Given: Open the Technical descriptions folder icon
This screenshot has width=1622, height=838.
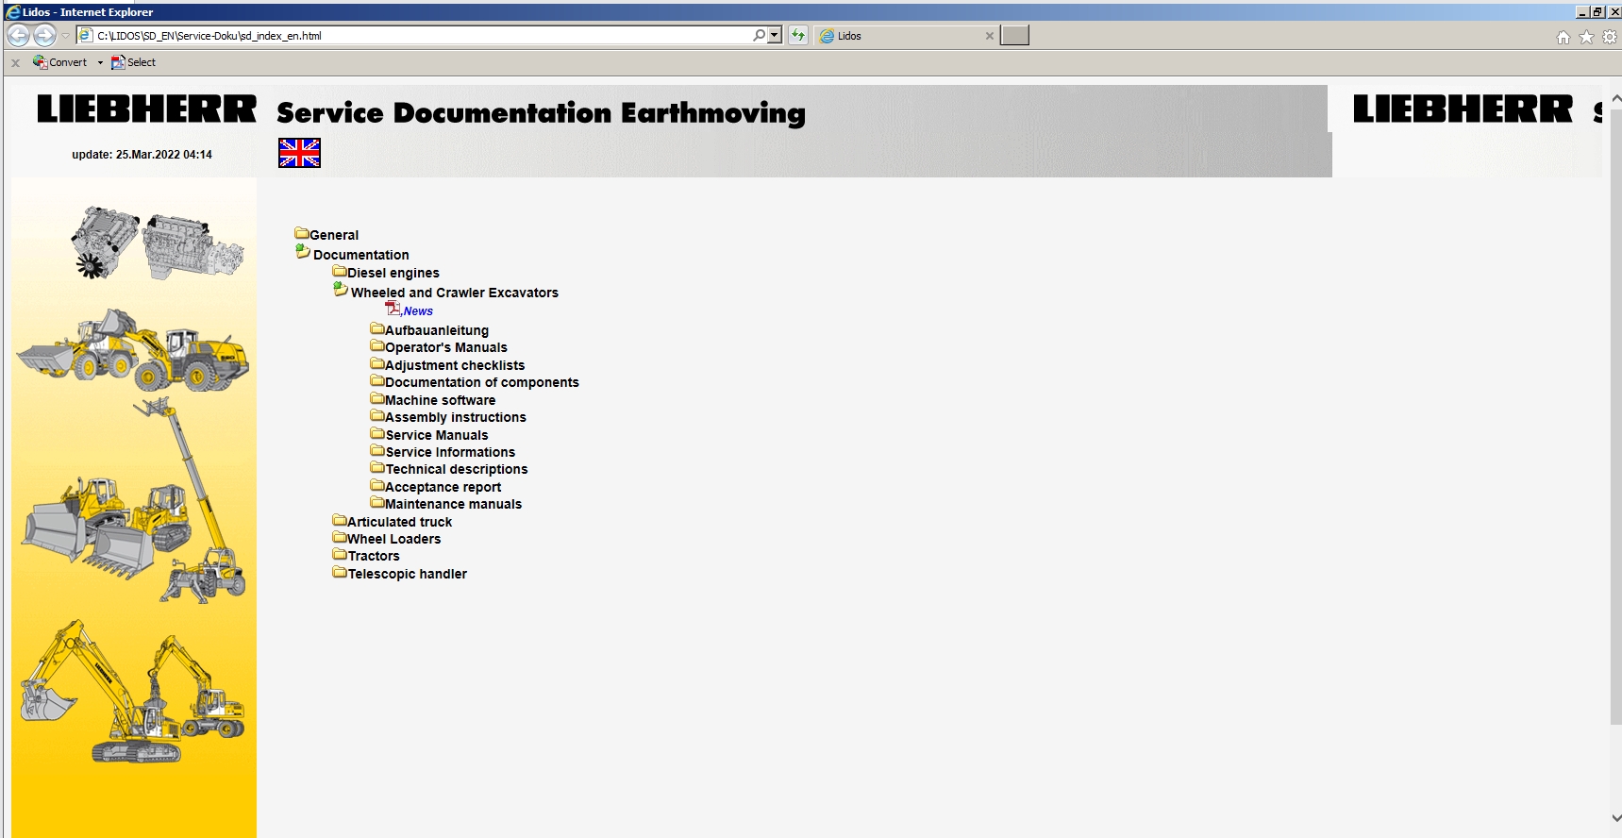Looking at the screenshot, I should pos(377,467).
